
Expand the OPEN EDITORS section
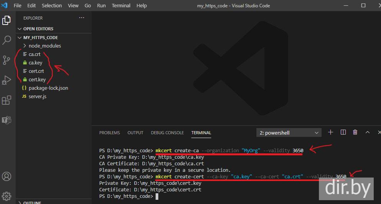pos(38,29)
